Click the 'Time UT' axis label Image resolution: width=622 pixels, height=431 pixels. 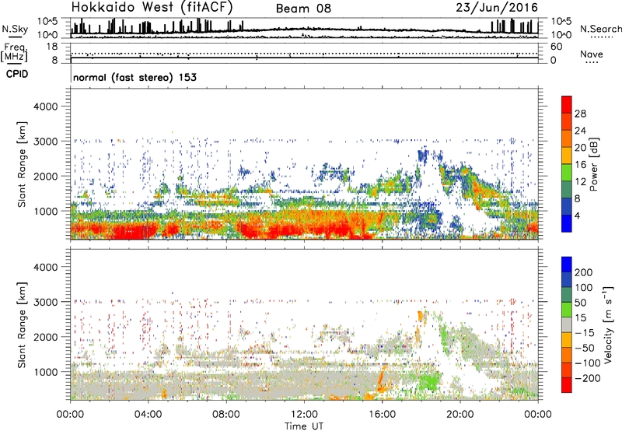pos(304,426)
